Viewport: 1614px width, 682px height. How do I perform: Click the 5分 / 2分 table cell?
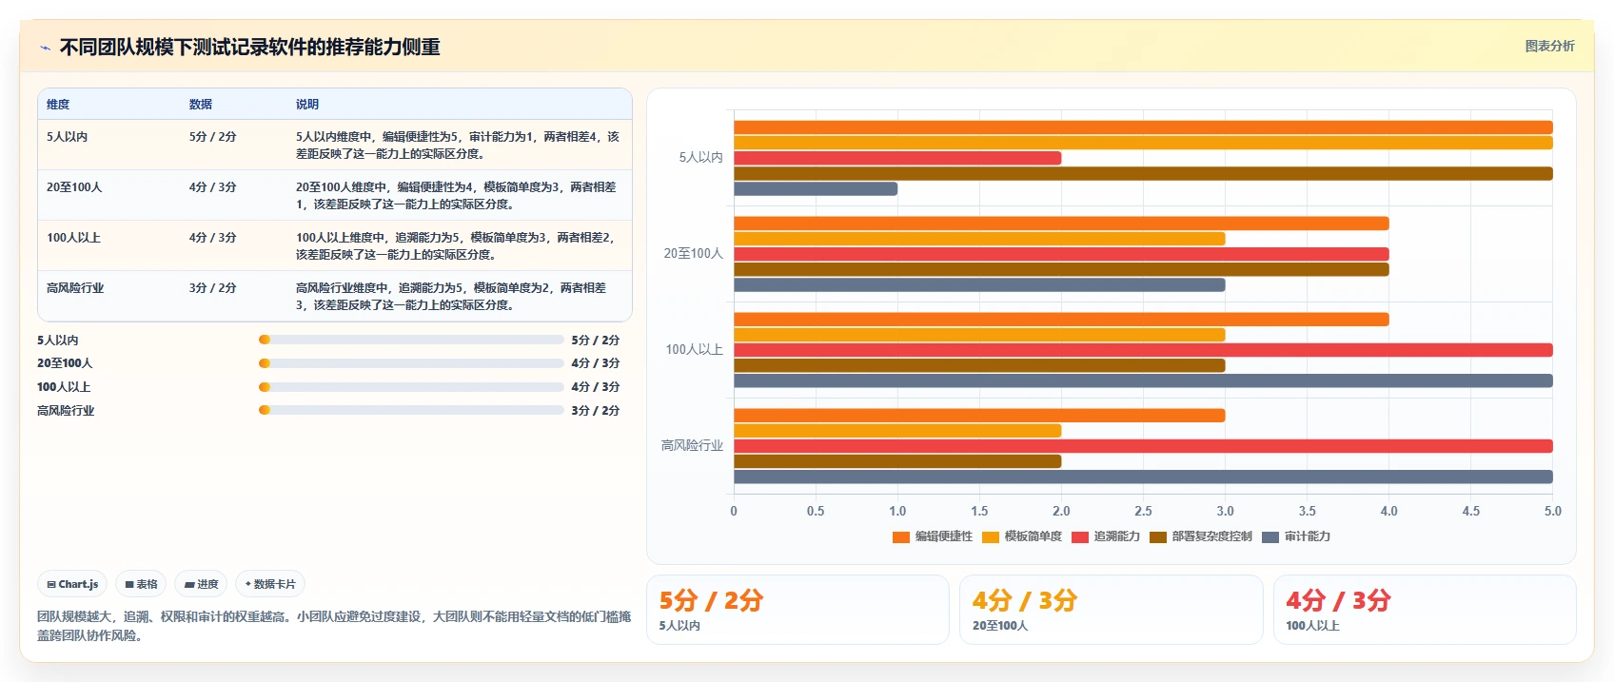pyautogui.click(x=212, y=137)
